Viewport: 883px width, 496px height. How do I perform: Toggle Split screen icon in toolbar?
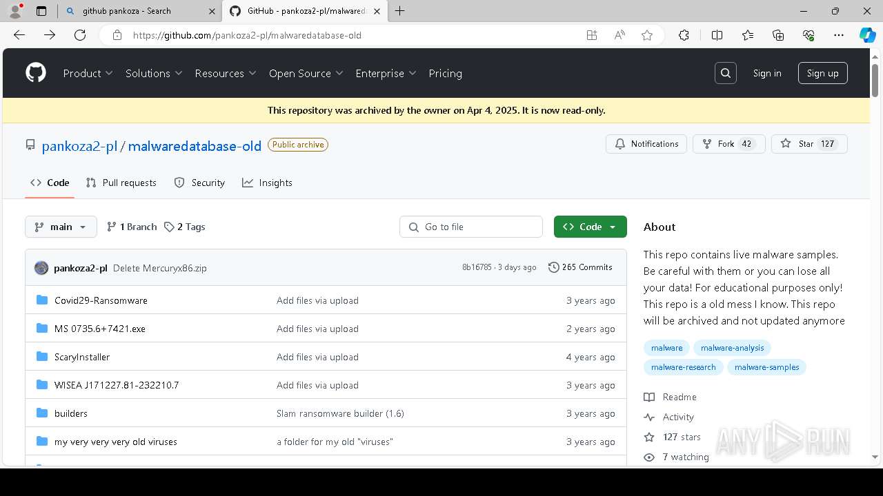(717, 35)
